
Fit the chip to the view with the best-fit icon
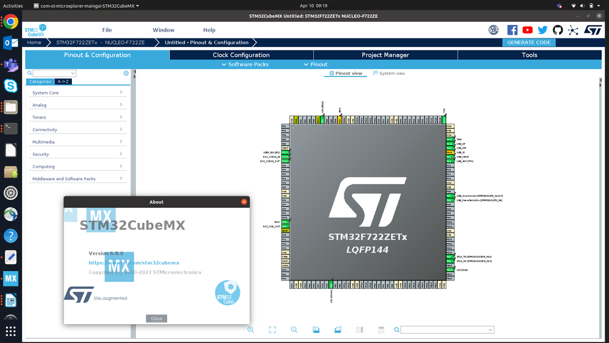(x=272, y=330)
